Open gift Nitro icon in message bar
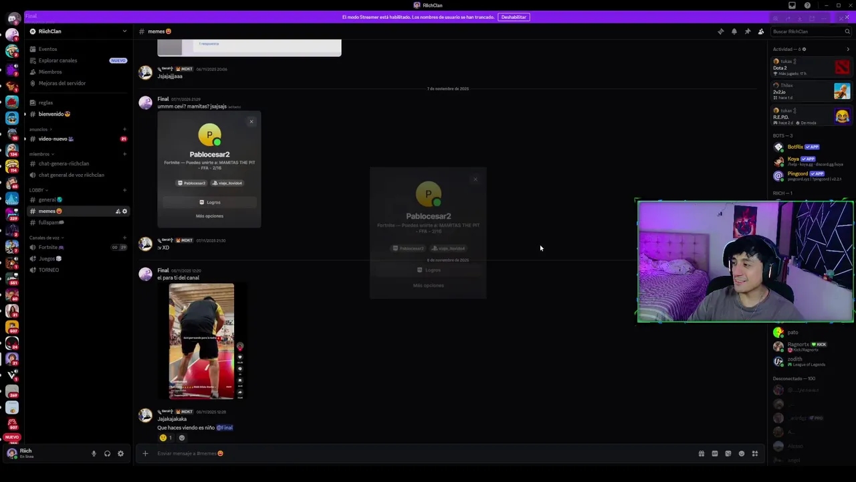Screen dimensions: 856x482 pyautogui.click(x=702, y=454)
